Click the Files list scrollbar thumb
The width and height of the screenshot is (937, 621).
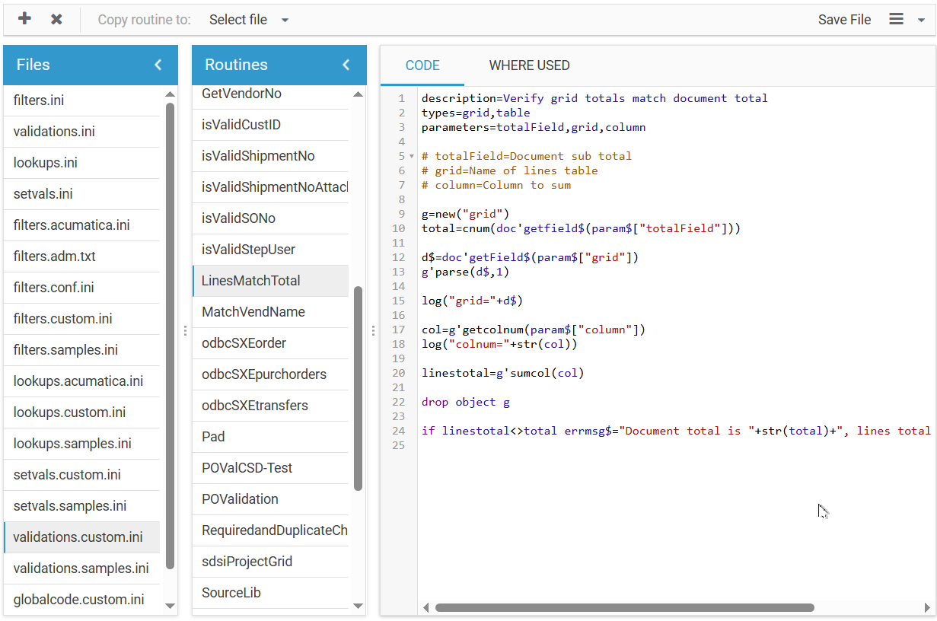(x=171, y=336)
